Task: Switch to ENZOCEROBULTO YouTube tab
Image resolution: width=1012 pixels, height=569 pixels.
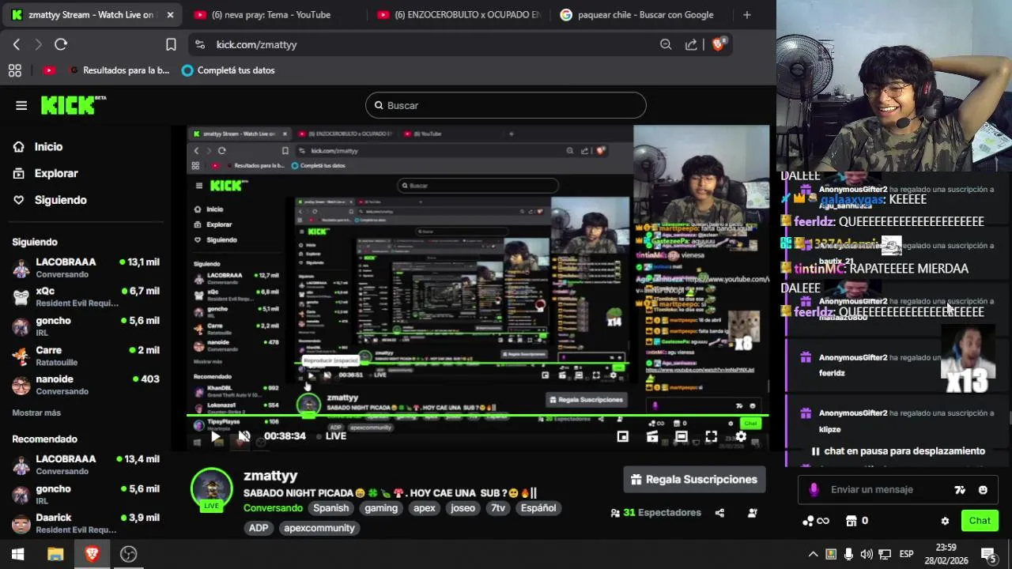Action: click(459, 14)
